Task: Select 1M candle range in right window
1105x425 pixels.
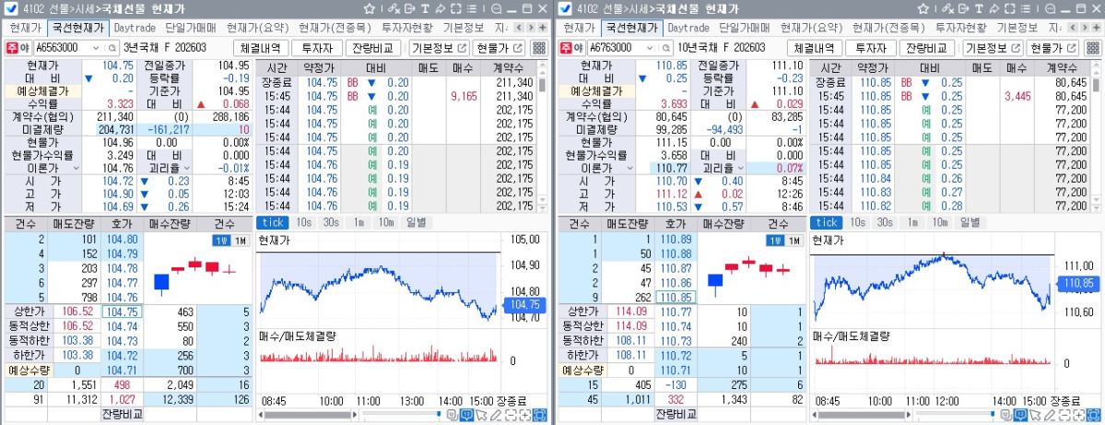Action: tap(793, 241)
